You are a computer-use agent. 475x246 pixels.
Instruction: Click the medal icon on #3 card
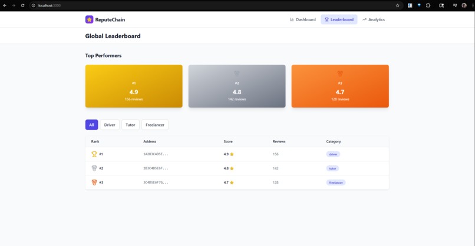click(x=340, y=74)
